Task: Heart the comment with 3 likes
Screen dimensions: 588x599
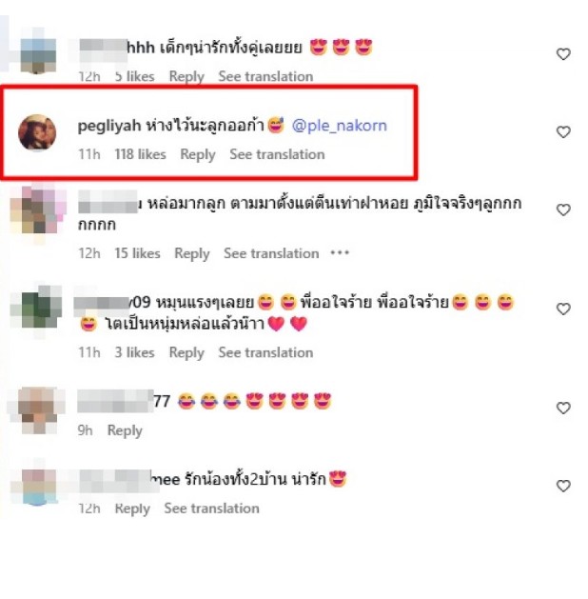Action: (x=563, y=309)
